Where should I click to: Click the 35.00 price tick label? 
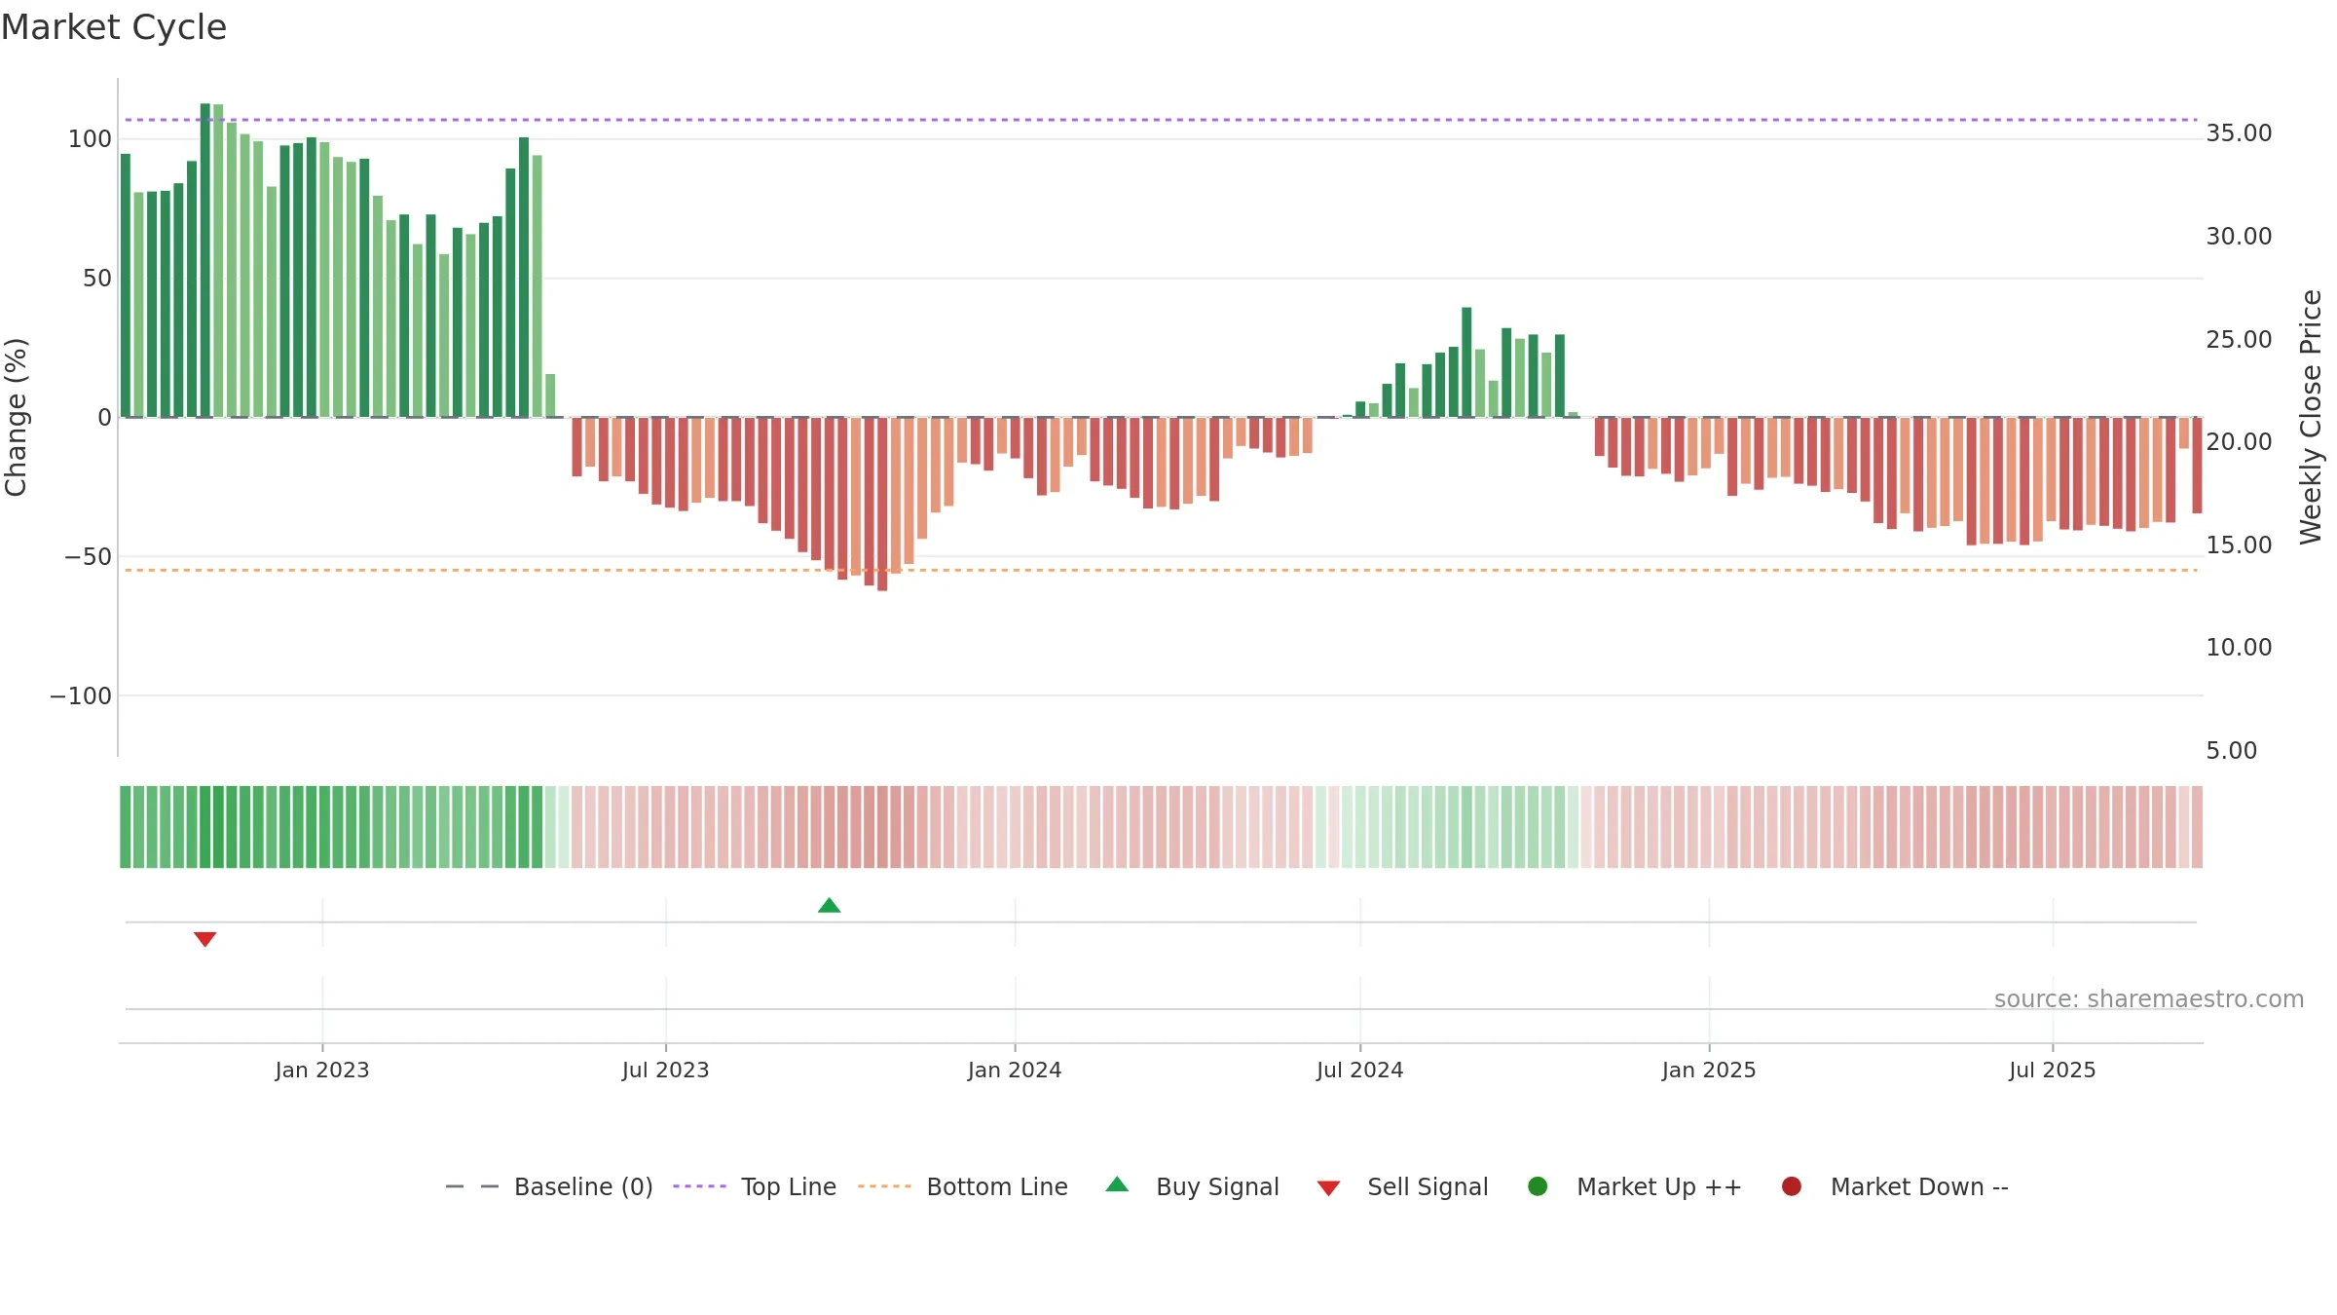click(2239, 133)
